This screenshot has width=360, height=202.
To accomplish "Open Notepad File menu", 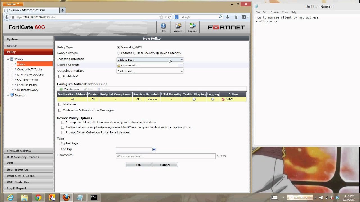I will 258,12.
